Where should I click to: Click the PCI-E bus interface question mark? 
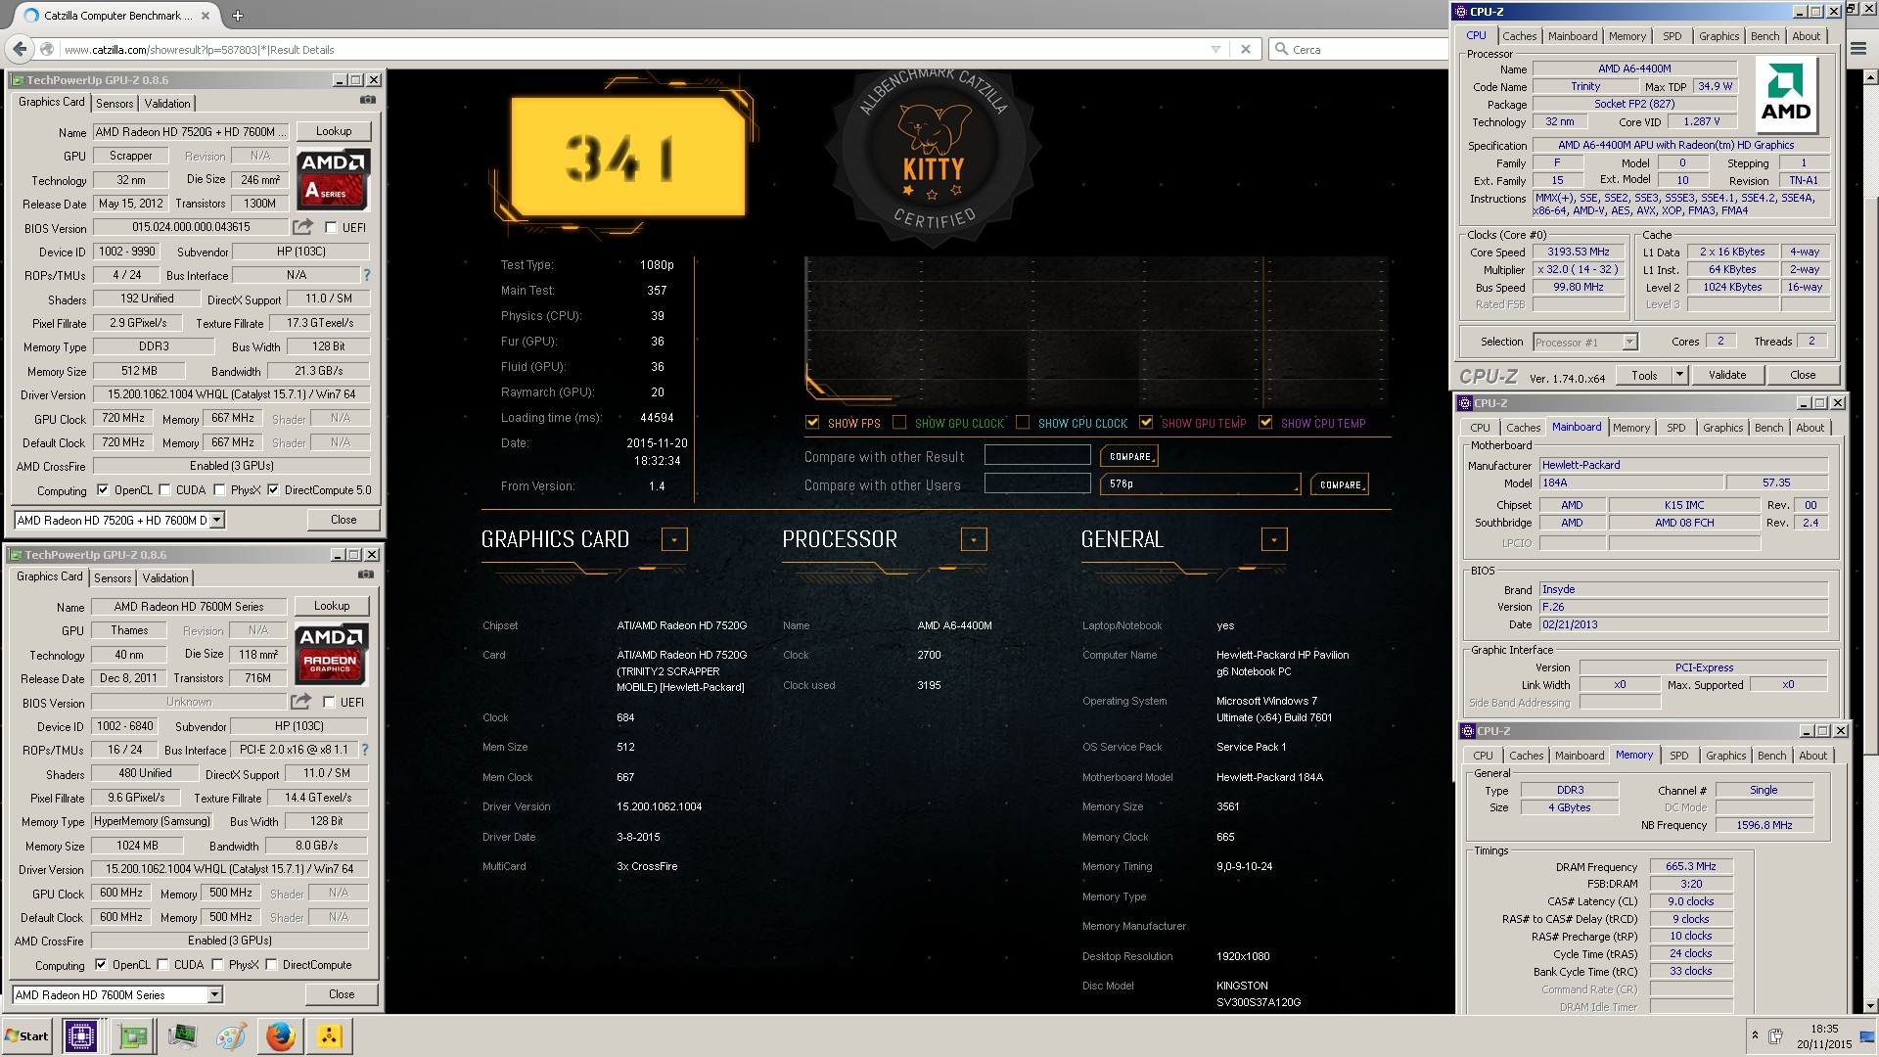(x=365, y=750)
